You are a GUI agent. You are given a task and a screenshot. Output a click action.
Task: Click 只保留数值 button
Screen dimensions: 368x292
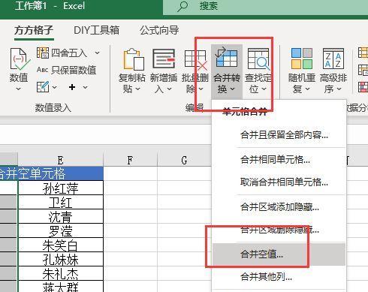[x=74, y=70]
